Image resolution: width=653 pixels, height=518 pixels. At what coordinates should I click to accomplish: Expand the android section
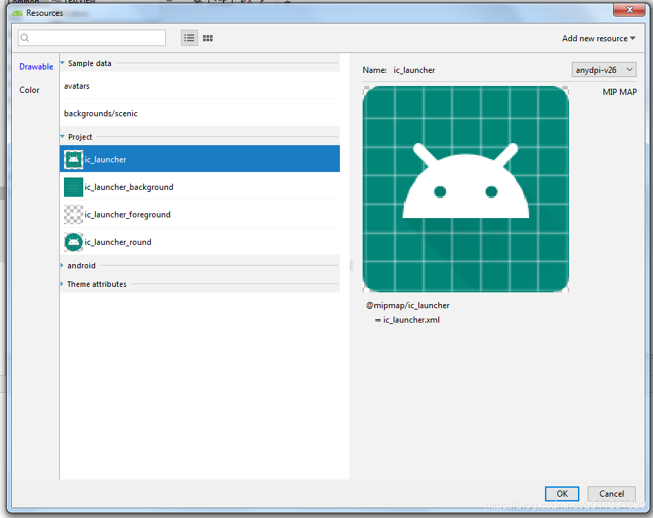tap(62, 266)
